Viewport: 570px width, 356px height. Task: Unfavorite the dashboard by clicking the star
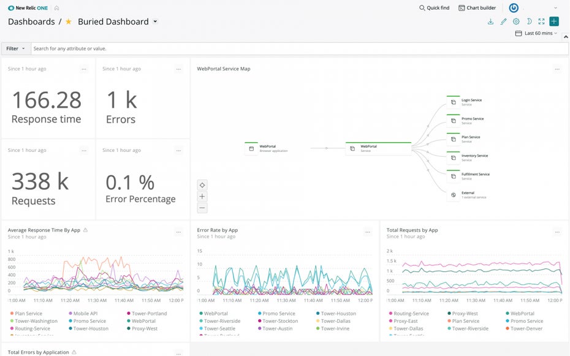69,21
